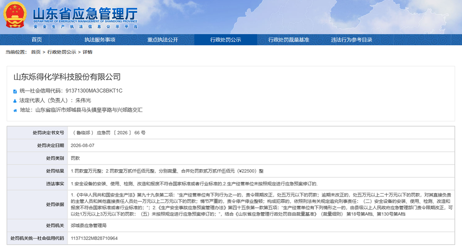462x250 pixels.
Task: Open the 首页 navigation tab
Action: click(x=37, y=40)
